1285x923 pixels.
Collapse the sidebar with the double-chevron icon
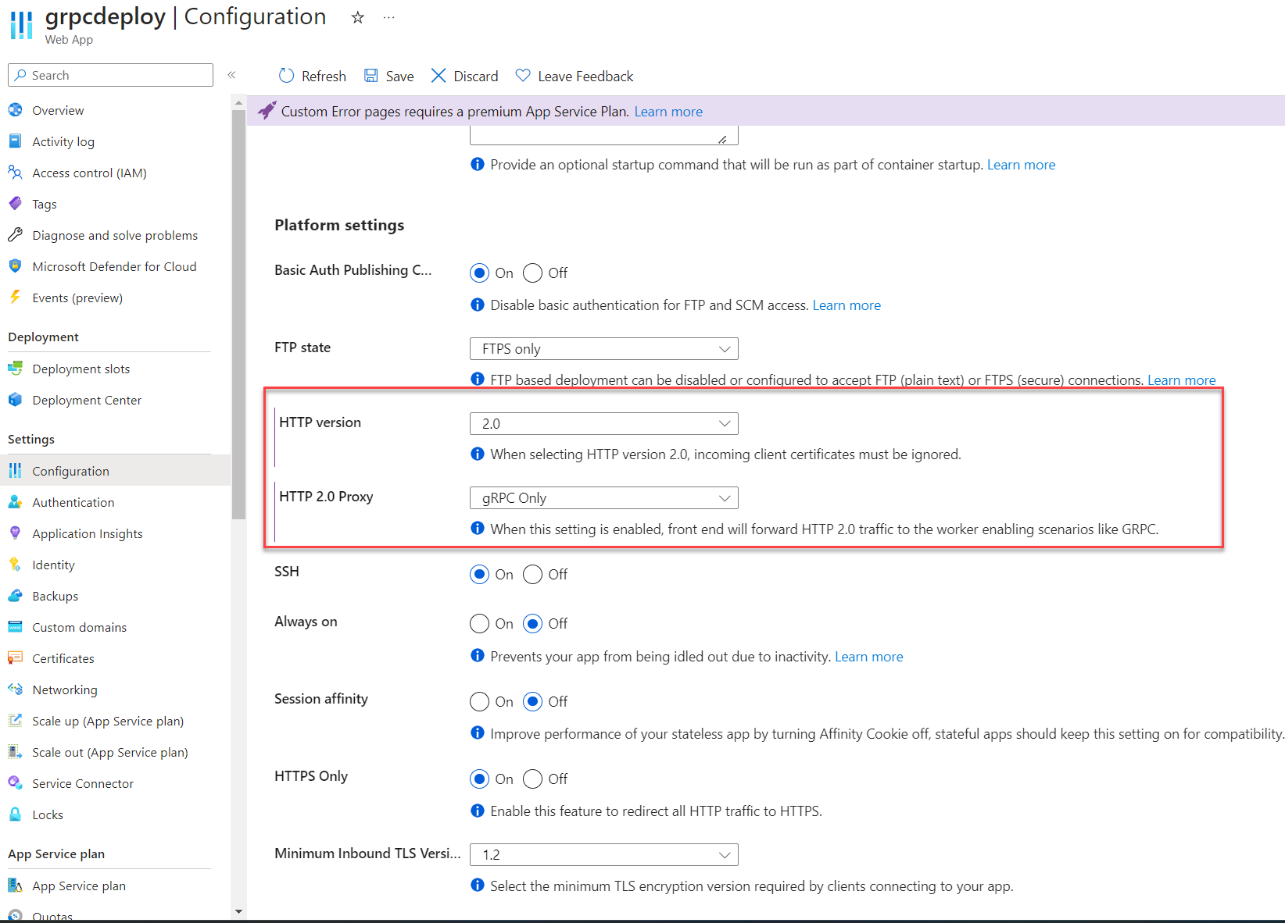pos(231,75)
